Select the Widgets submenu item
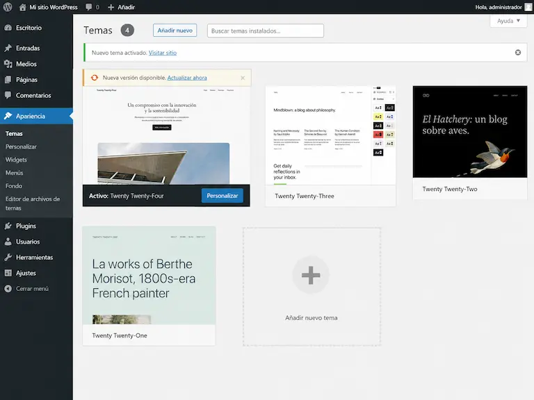534x400 pixels. 16,160
